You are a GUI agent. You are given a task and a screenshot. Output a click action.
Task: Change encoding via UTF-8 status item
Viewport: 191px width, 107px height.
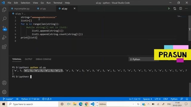tap(157, 99)
